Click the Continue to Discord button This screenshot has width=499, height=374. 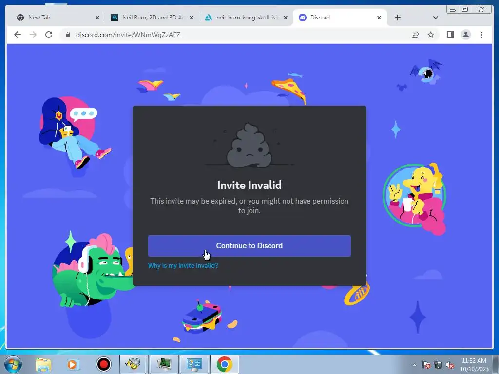point(249,245)
